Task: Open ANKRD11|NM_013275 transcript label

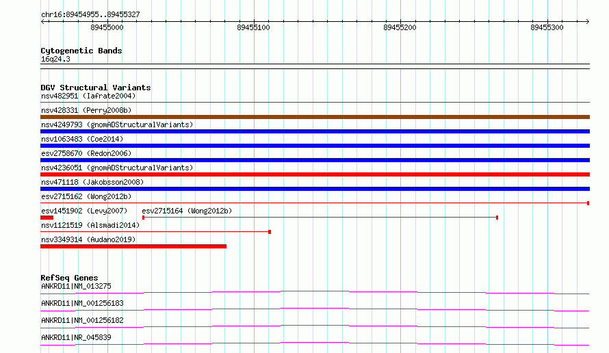Action: pyautogui.click(x=76, y=286)
